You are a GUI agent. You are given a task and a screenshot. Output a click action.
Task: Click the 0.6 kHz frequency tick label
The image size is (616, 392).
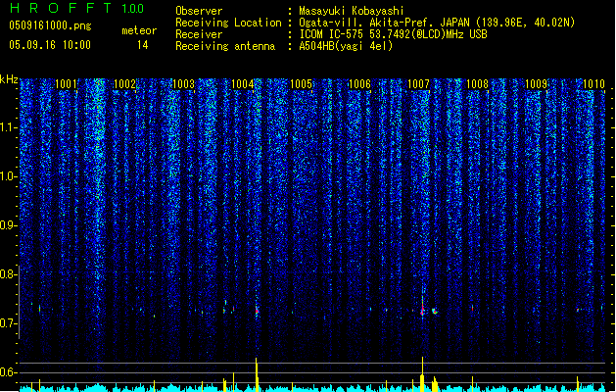click(9, 372)
